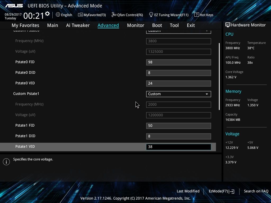Click the Pstate1 Voltage (uV) field showing 1200000
The width and height of the screenshot is (271, 203).
(x=179, y=115)
